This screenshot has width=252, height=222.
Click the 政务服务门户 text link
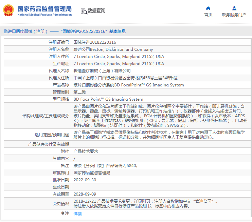tap(234, 15)
